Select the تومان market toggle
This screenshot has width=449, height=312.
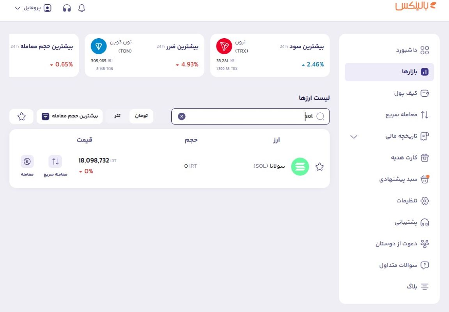tap(141, 117)
